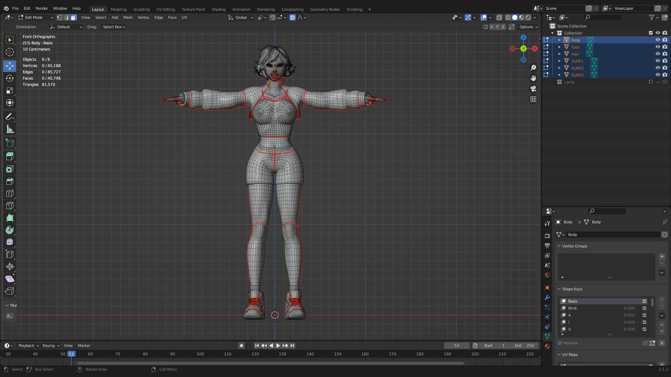Click play animation button

278,346
